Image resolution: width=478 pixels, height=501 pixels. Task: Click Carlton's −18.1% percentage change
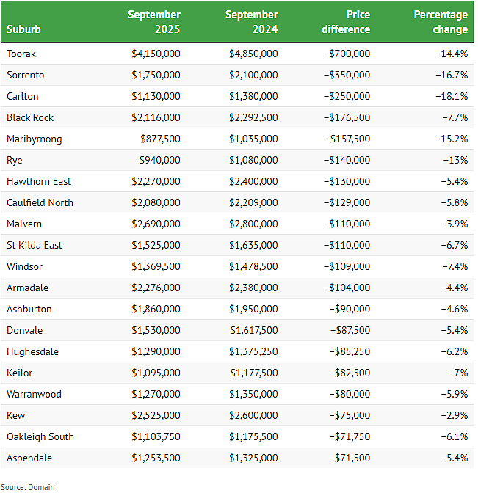(452, 96)
